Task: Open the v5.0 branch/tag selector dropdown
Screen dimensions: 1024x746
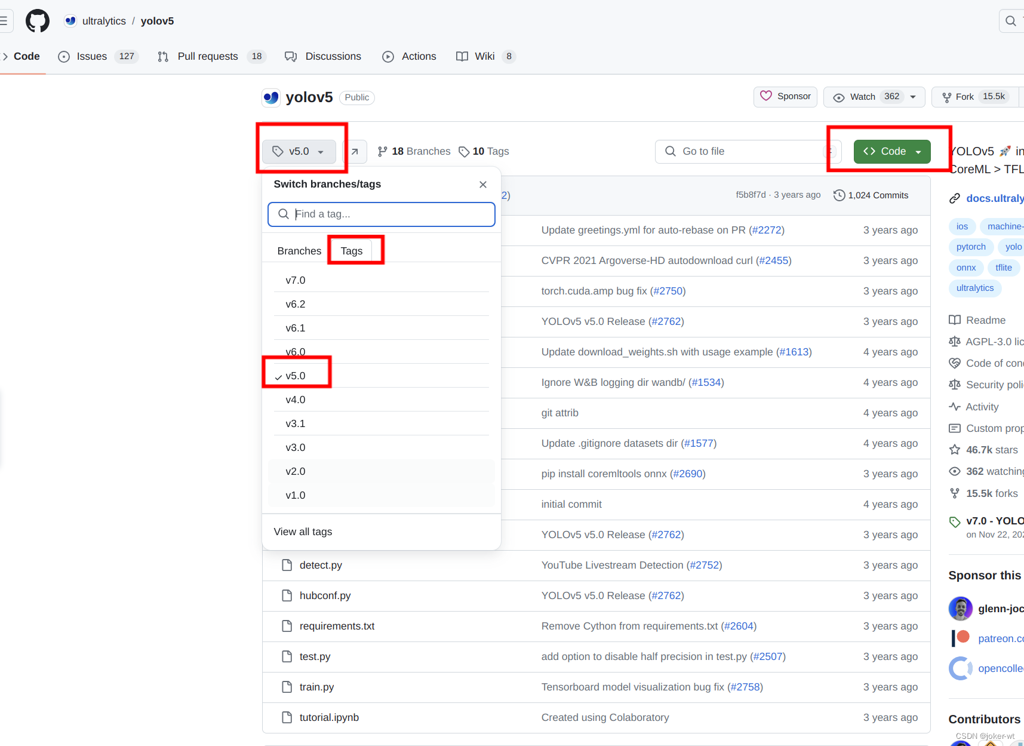Action: [299, 152]
